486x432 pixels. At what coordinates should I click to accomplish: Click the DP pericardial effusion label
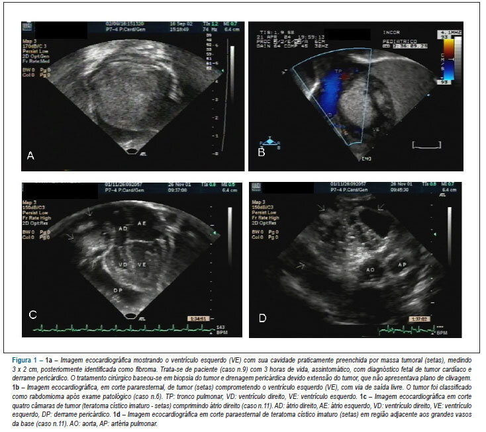pyautogui.click(x=118, y=290)
